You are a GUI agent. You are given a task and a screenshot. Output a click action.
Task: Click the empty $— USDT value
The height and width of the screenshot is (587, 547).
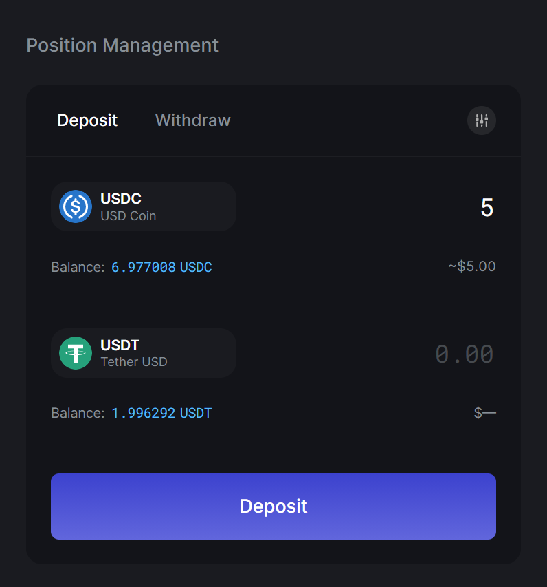click(484, 413)
